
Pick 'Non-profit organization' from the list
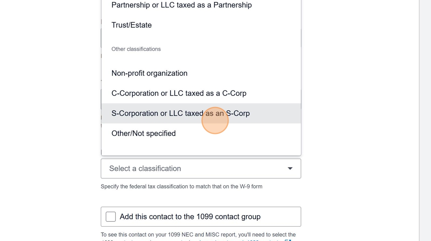[149, 73]
